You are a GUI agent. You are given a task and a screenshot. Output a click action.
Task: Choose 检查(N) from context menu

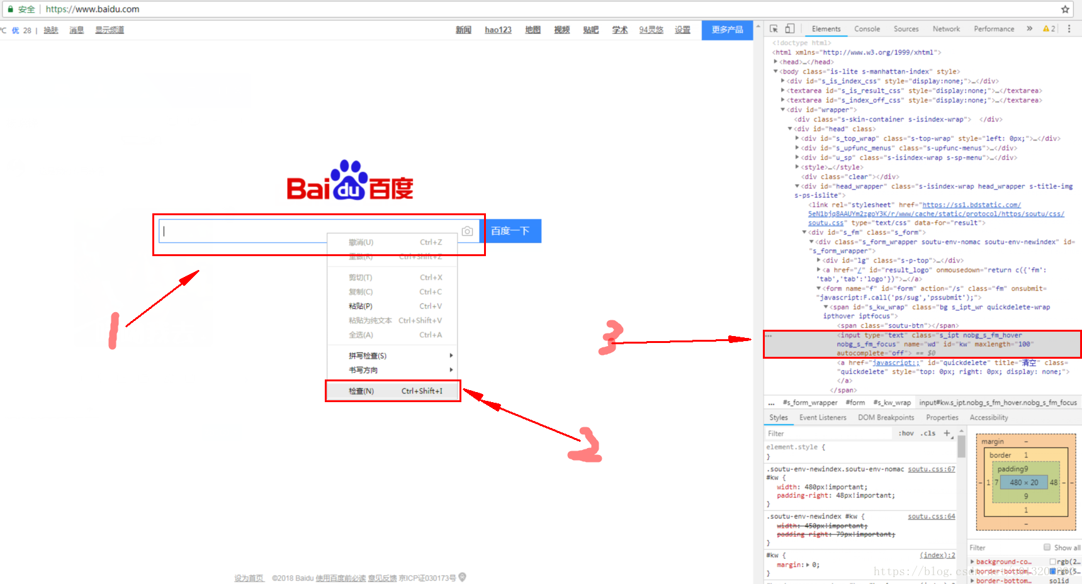tap(393, 391)
